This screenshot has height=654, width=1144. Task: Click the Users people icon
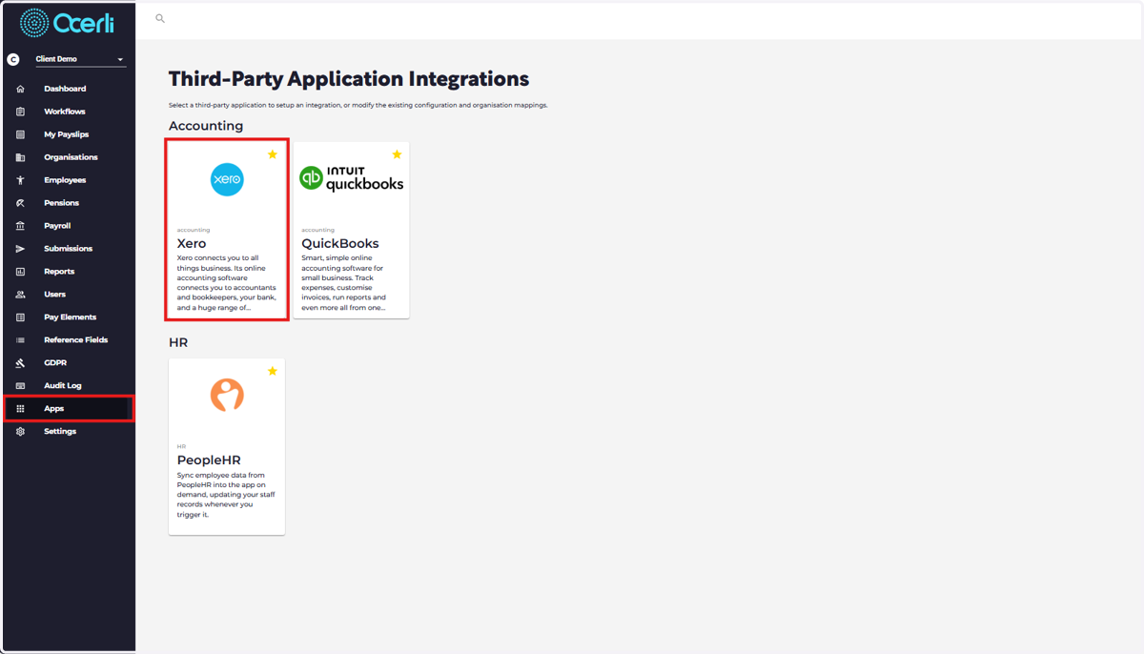pos(20,295)
